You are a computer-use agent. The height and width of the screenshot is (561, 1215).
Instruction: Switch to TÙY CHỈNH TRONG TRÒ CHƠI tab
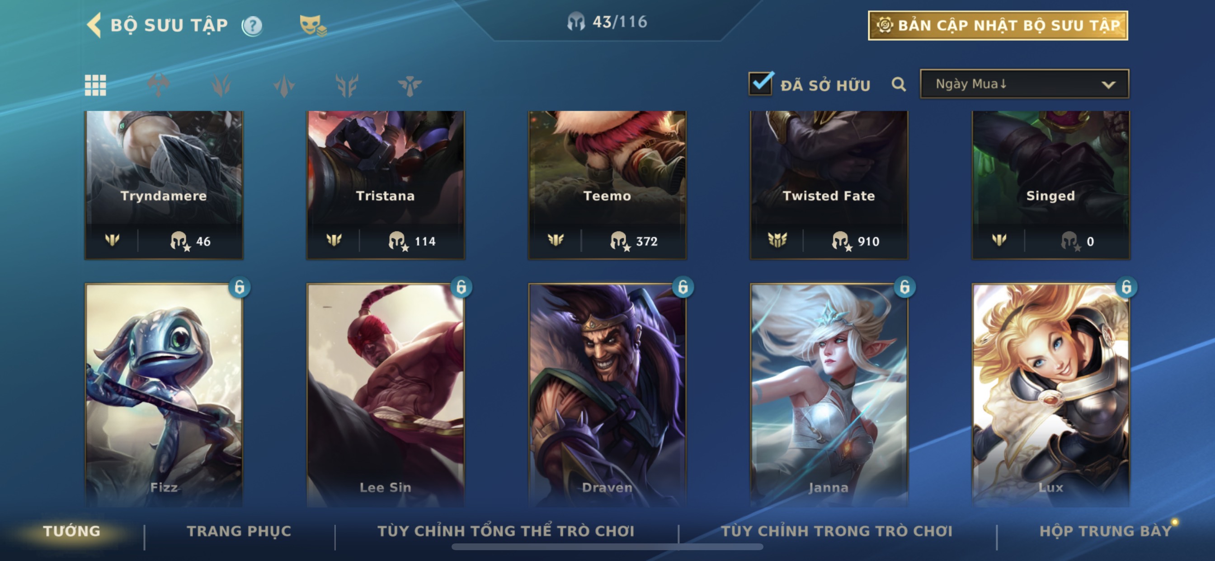point(837,531)
